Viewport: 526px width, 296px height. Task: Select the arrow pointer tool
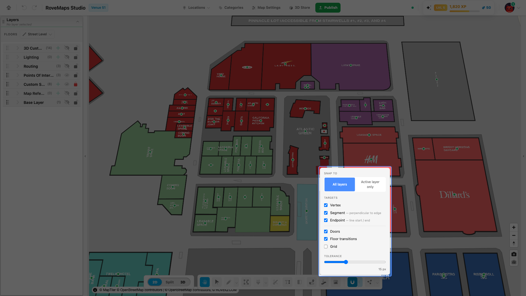pos(217,282)
